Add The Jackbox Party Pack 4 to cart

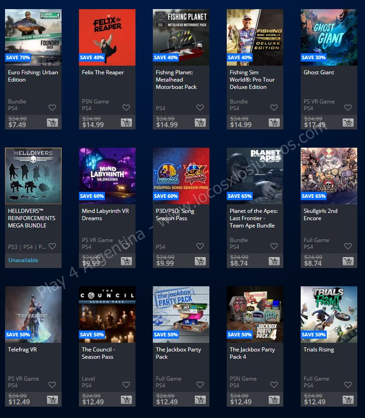coord(274,400)
